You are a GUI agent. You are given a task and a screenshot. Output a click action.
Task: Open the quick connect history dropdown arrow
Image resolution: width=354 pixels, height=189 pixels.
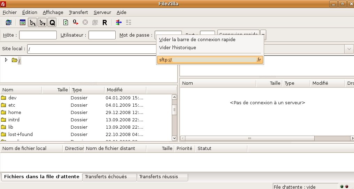[x=263, y=35]
